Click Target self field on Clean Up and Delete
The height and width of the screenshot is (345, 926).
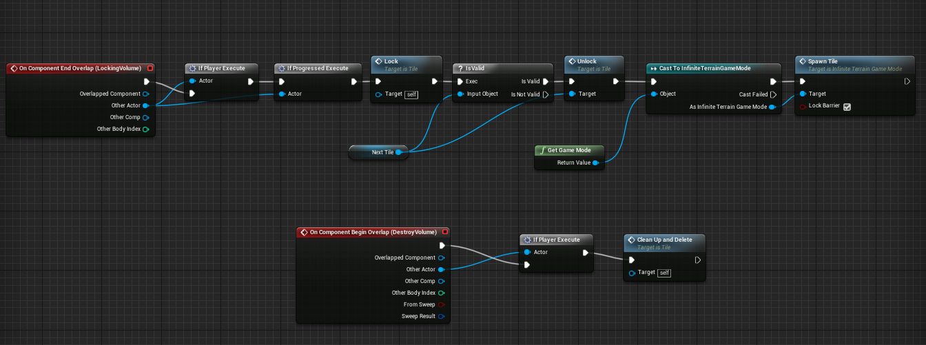[x=664, y=273]
